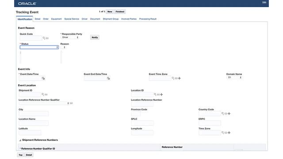Switch to the Driver tab
Viewport: 283px width, 159px height.
click(x=84, y=19)
